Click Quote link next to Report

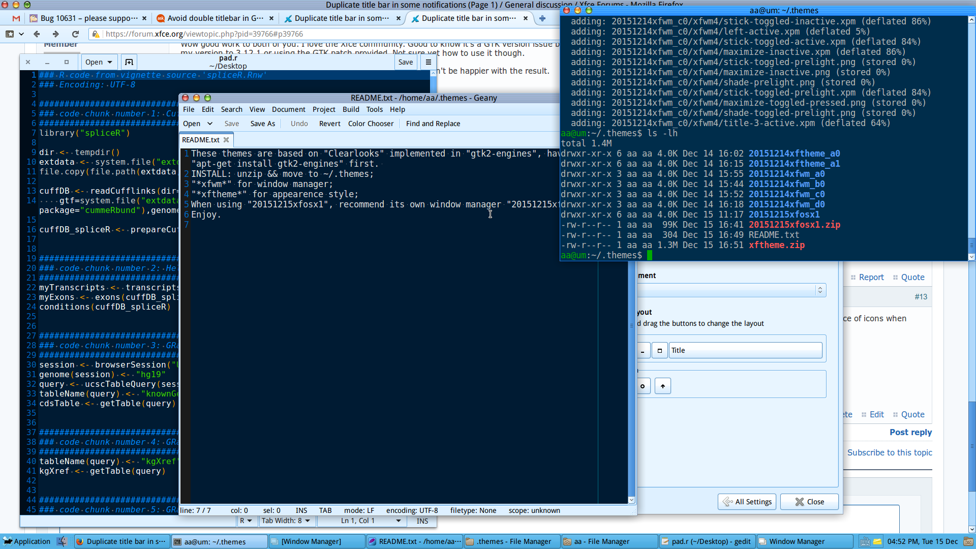click(x=912, y=277)
